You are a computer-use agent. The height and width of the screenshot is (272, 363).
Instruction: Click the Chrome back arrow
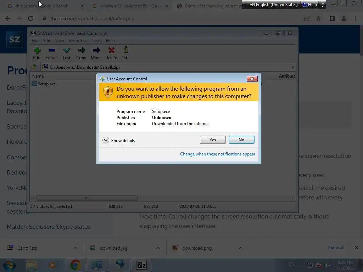(8, 18)
